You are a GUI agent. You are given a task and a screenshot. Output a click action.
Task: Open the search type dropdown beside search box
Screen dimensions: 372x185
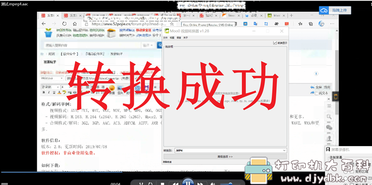click(x=148, y=45)
